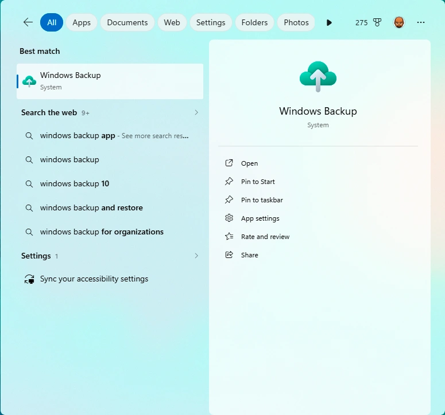The width and height of the screenshot is (445, 415).
Task: Click search icon beside 'windows backup and restore'
Action: [29, 208]
